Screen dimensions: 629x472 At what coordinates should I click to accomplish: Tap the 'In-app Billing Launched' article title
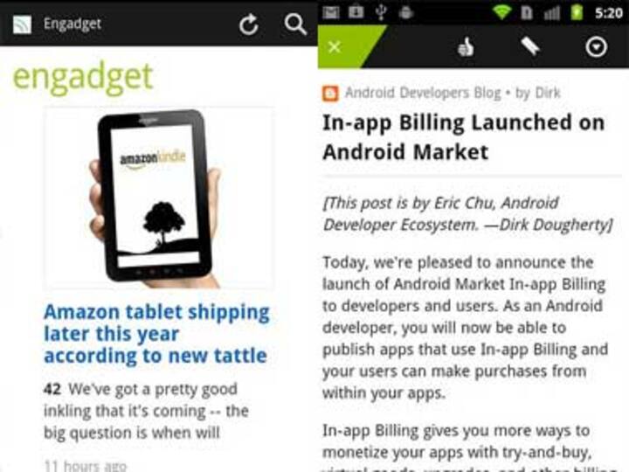463,137
